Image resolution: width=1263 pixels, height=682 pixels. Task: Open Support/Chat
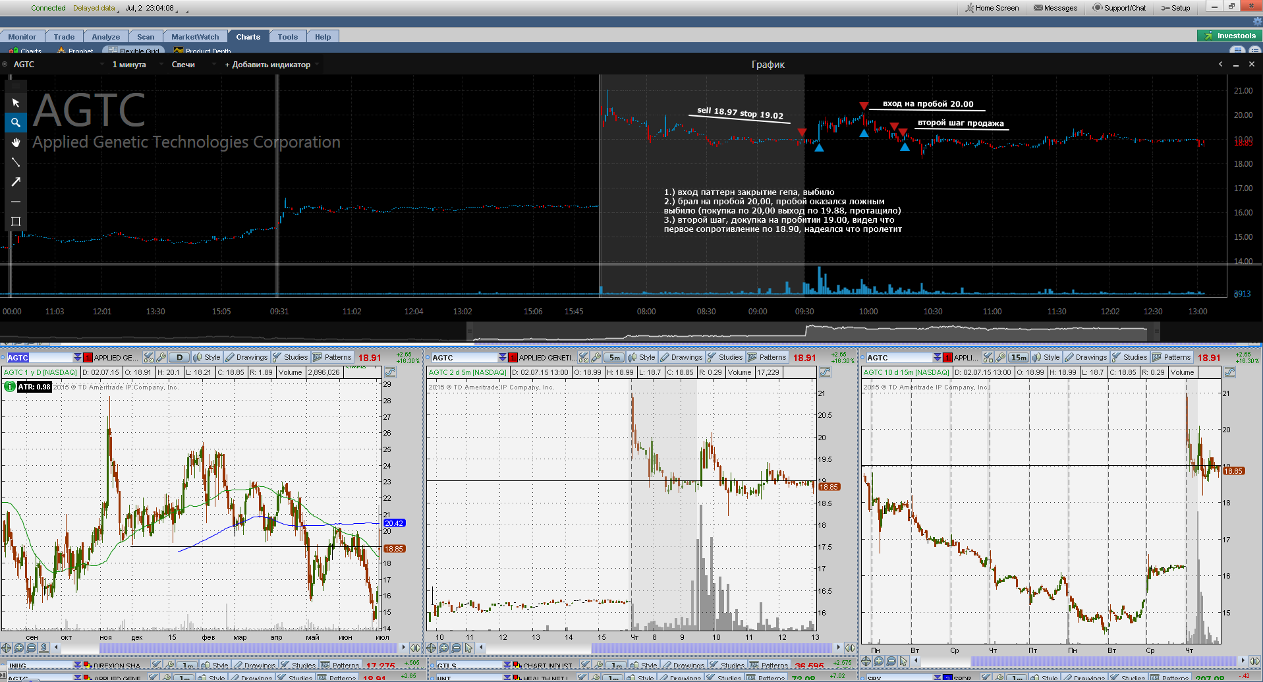(x=1119, y=8)
